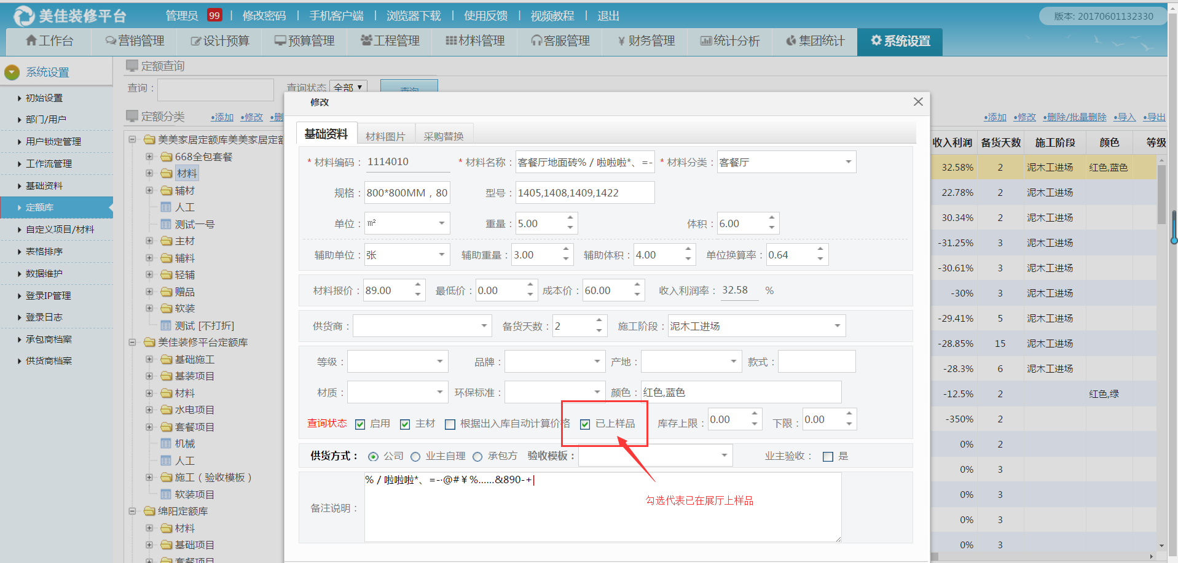Open 统计分析 chart icon
The height and width of the screenshot is (563, 1178).
coord(706,41)
